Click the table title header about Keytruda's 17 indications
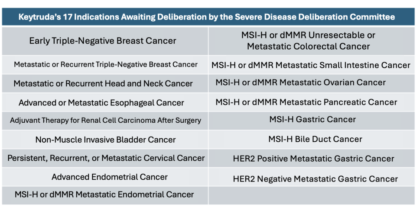The image size is (416, 210). tap(207, 17)
